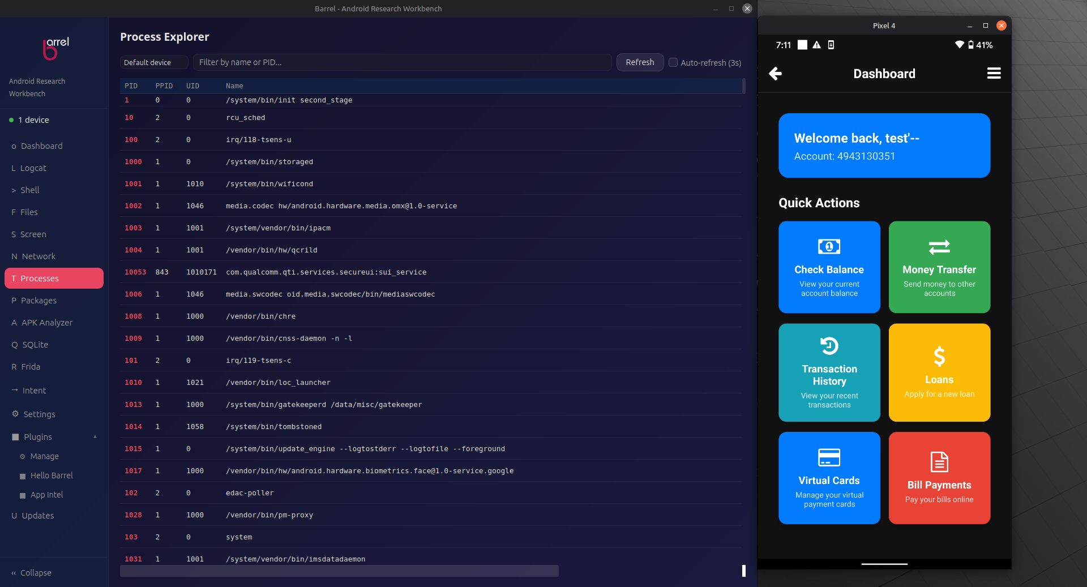
Task: Open Intent section
Action: pos(54,391)
